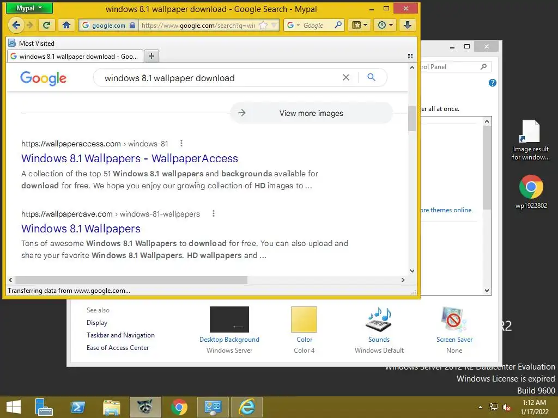
Task: Click into the Google search query field
Action: [217, 78]
